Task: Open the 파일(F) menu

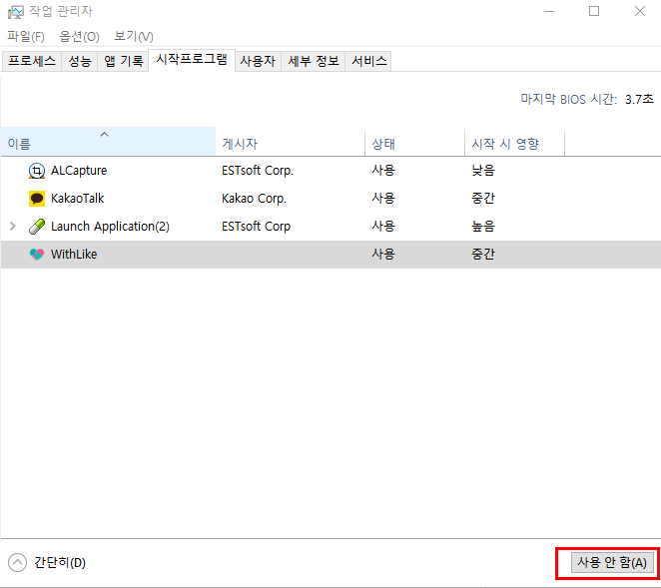Action: pos(26,36)
